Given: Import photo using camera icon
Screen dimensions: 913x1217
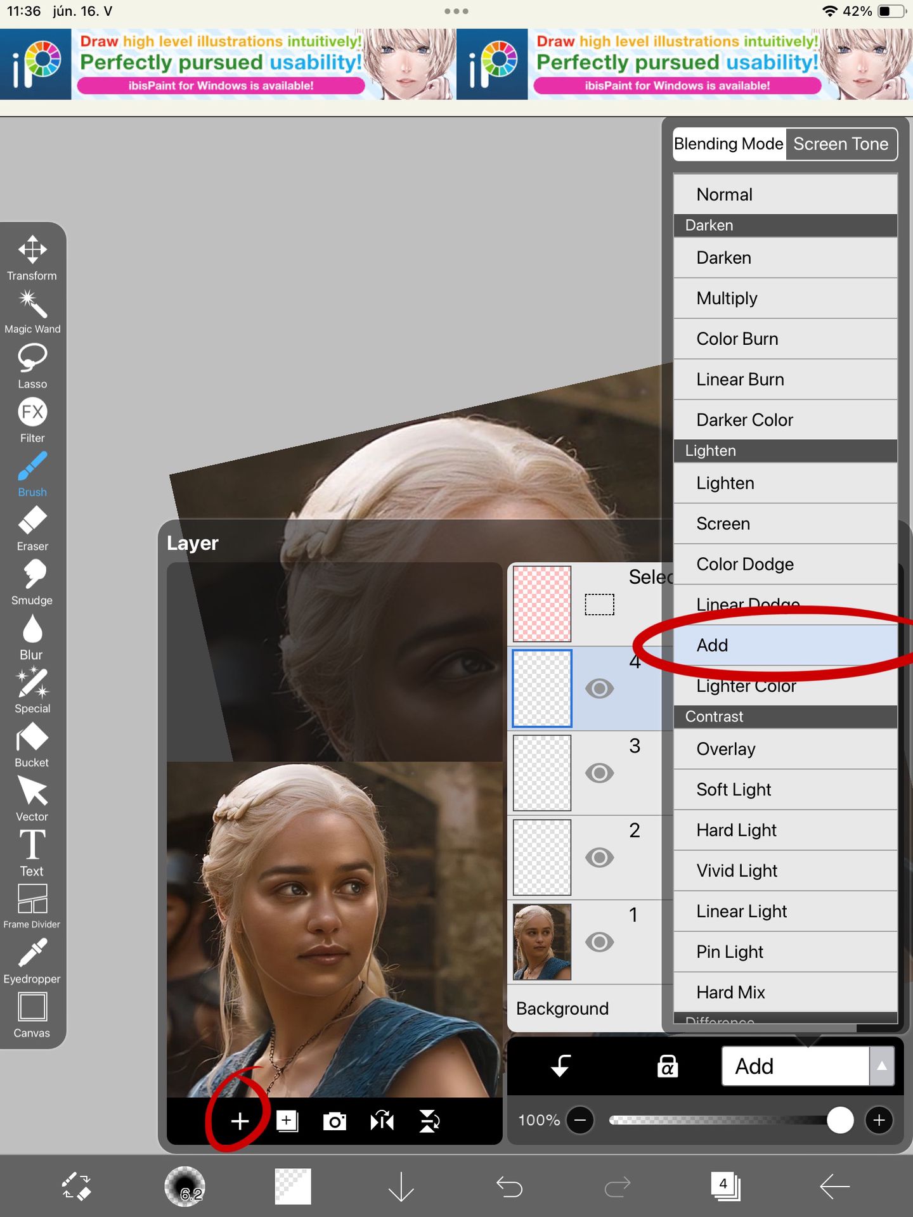Looking at the screenshot, I should pyautogui.click(x=335, y=1121).
